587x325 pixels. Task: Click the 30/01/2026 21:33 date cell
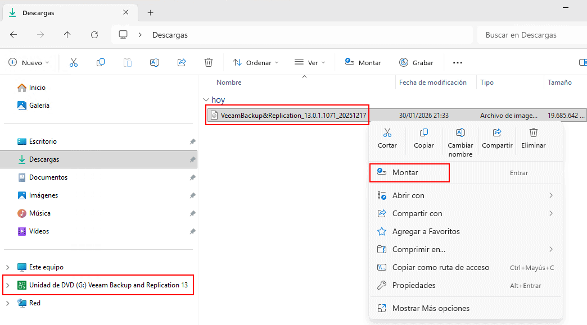(423, 116)
